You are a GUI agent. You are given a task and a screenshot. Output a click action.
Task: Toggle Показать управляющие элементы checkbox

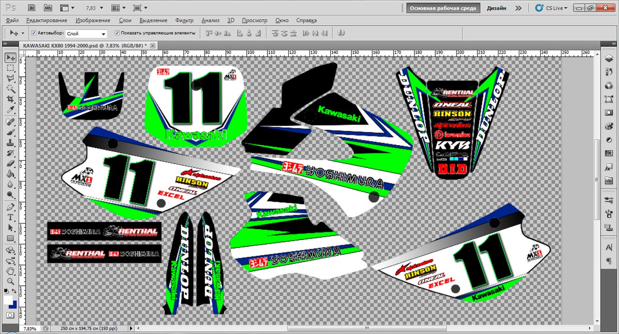pyautogui.click(x=117, y=33)
